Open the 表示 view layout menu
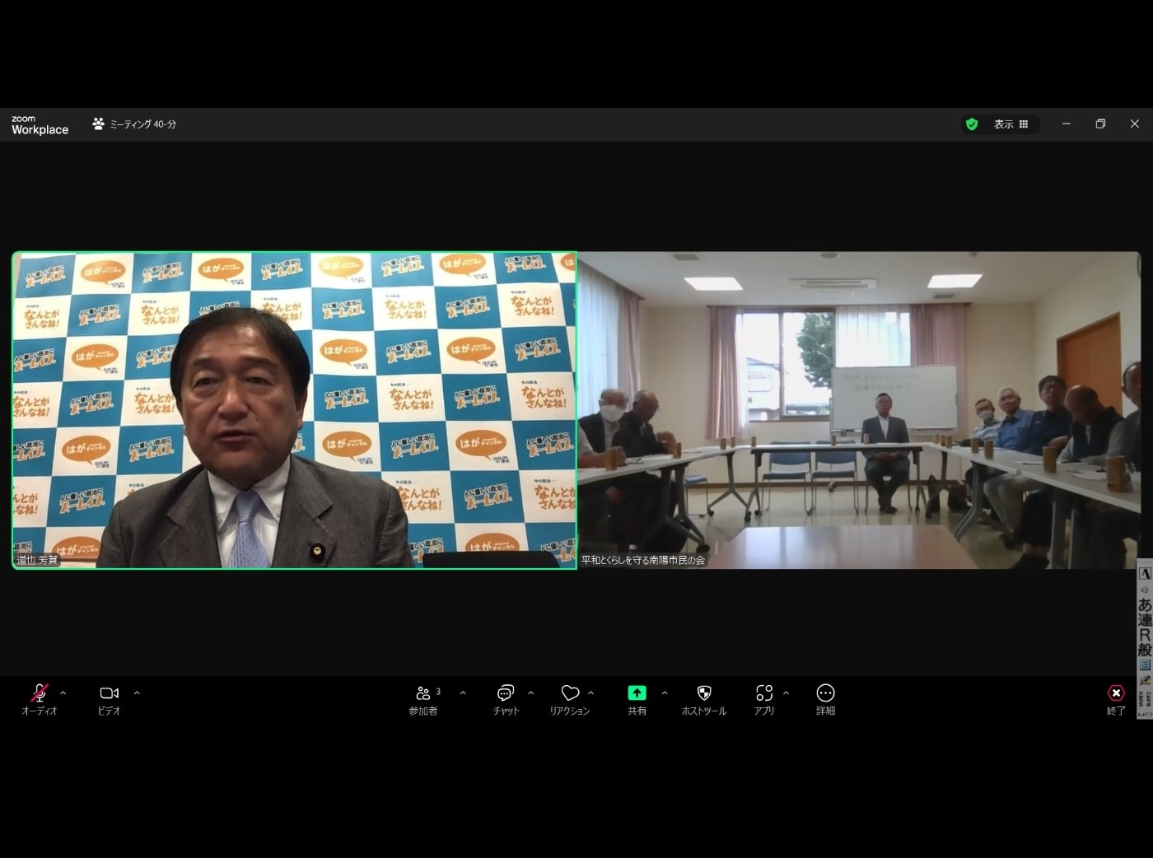1153x858 pixels. 1011,124
